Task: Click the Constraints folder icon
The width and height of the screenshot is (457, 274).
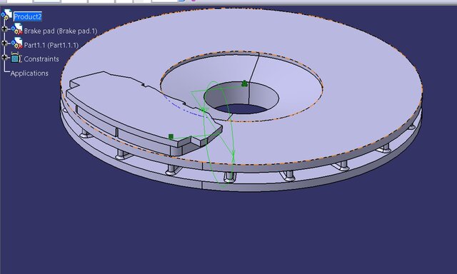Action: click(x=16, y=58)
